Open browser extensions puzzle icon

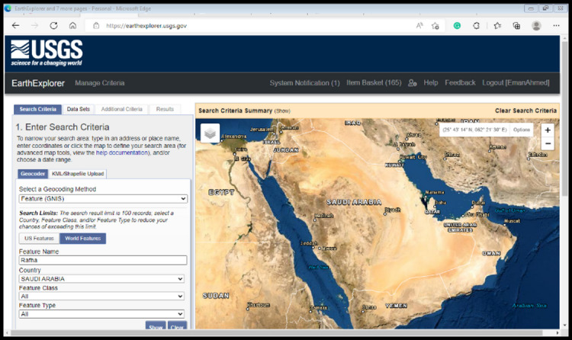476,25
